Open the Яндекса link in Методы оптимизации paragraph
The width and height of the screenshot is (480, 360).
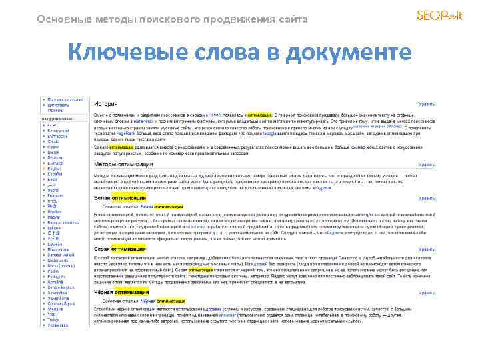[x=321, y=188]
